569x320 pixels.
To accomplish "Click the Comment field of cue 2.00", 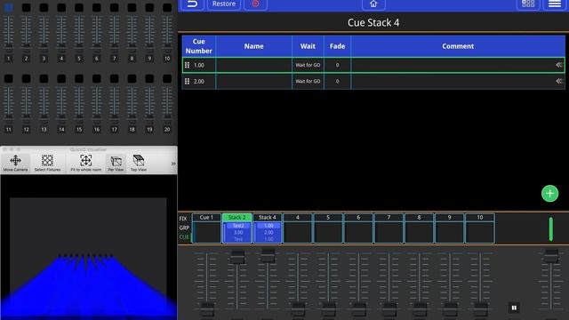I will click(458, 81).
